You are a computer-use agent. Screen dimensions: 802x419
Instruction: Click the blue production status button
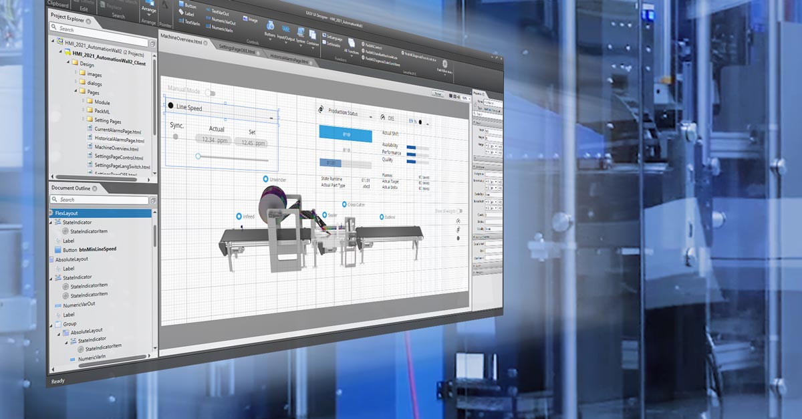pos(346,134)
